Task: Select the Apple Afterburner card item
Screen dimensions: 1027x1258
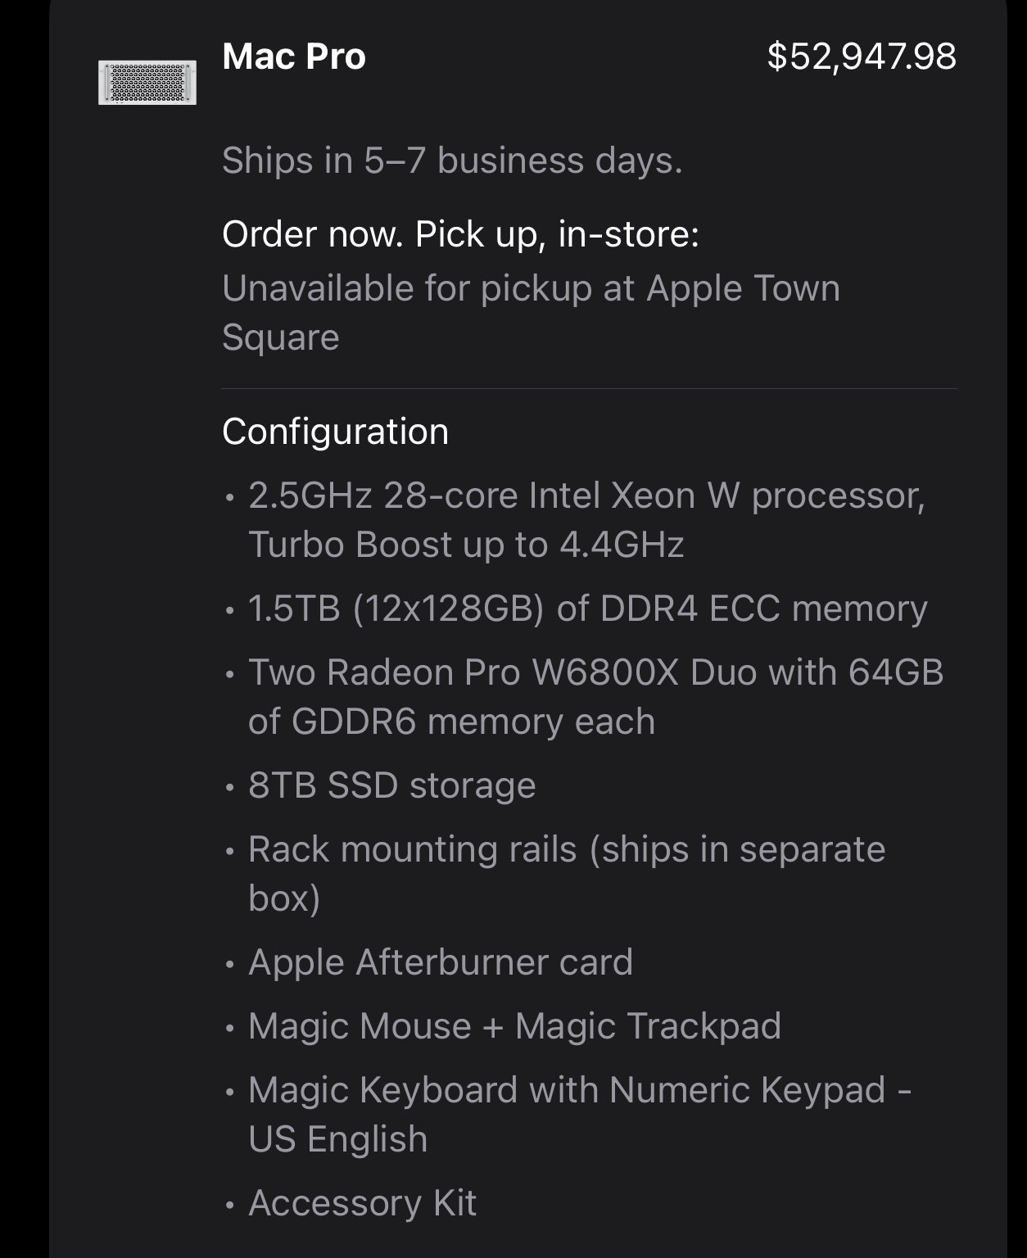Action: point(440,962)
